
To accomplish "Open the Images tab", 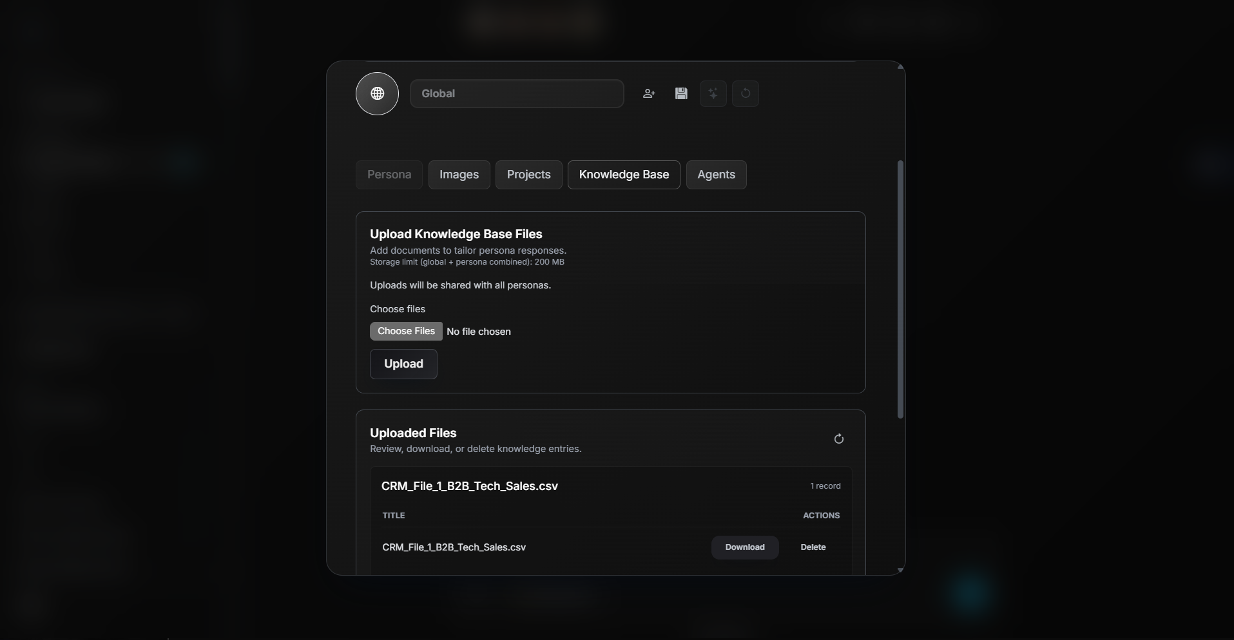I will click(x=459, y=175).
